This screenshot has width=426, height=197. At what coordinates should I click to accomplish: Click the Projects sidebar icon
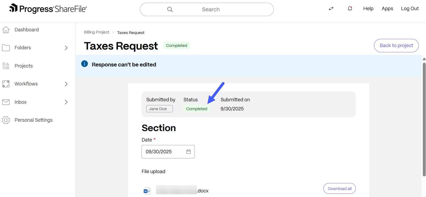coord(6,66)
